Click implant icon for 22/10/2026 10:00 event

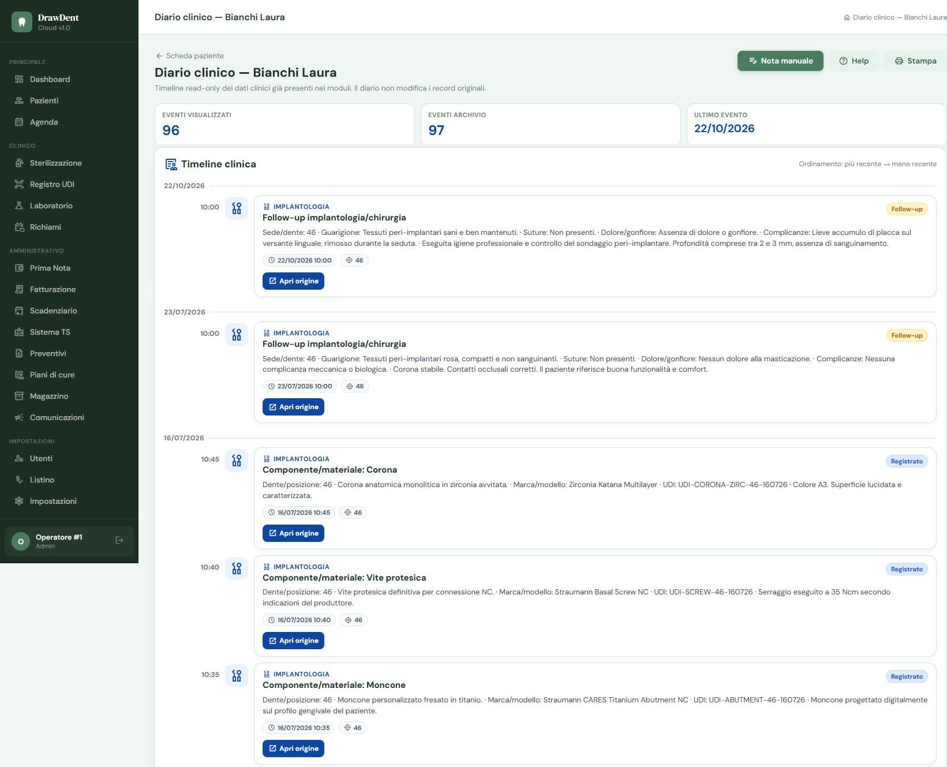[x=237, y=208]
